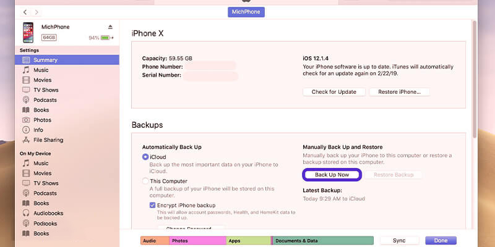The width and height of the screenshot is (495, 247).
Task: Click the Photos segment in storage bar
Action: [197, 241]
